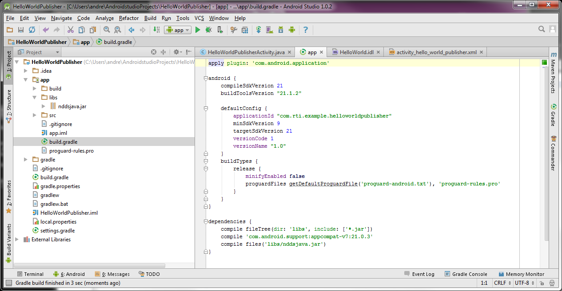Open the VCS menu
This screenshot has height=291, width=562.
(199, 18)
